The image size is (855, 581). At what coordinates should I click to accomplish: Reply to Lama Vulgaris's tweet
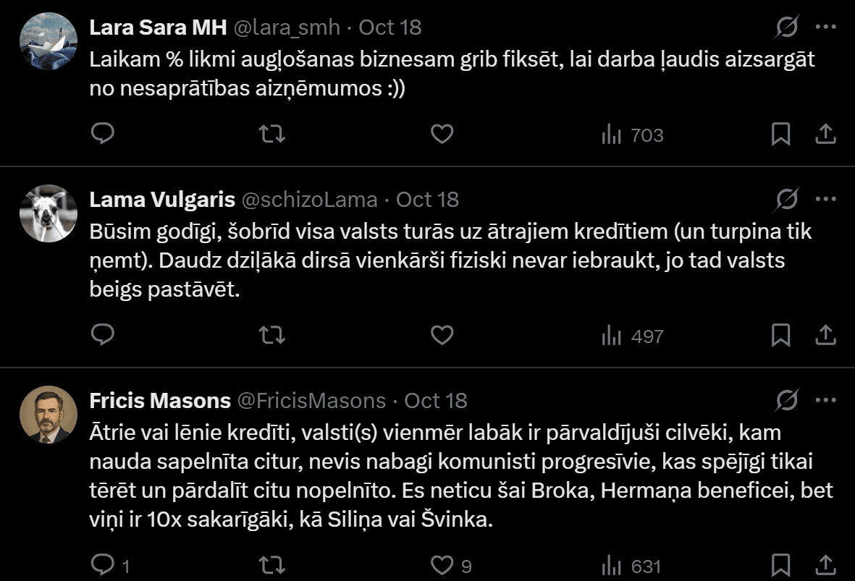[103, 336]
